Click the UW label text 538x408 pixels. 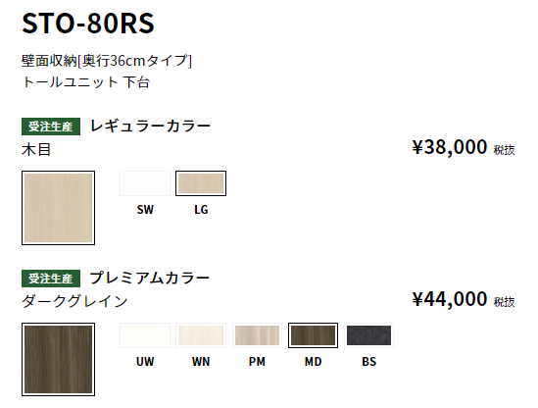[145, 362]
